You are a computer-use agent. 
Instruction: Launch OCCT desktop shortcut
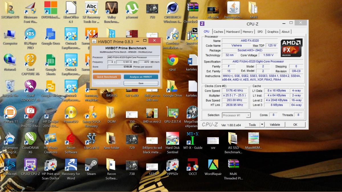[193, 167]
